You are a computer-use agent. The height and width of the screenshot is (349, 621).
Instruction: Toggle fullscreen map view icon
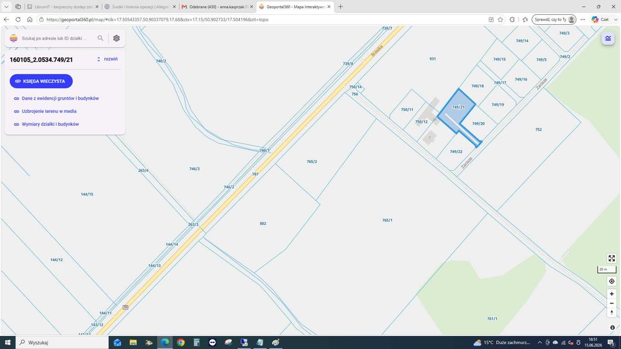click(612, 258)
